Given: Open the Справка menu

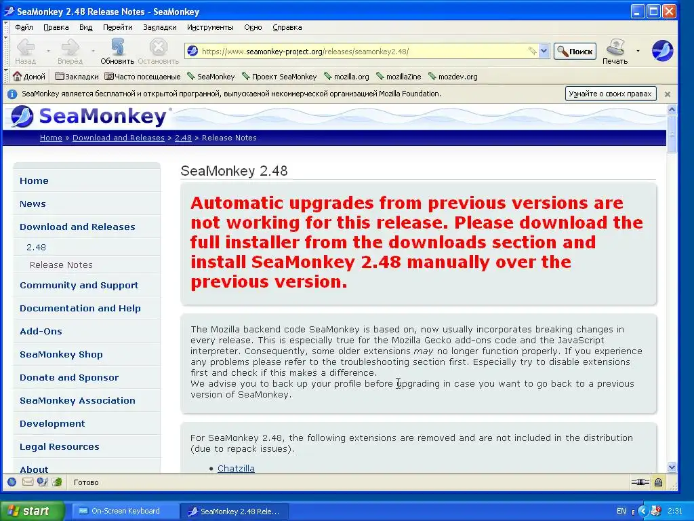Looking at the screenshot, I should tap(287, 27).
